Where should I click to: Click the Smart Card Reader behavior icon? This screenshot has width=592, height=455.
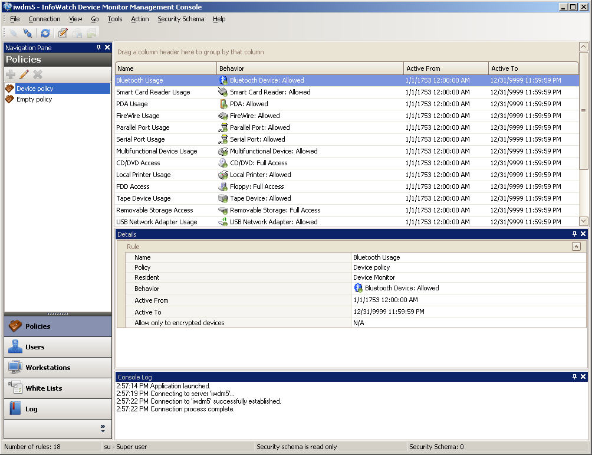click(223, 92)
